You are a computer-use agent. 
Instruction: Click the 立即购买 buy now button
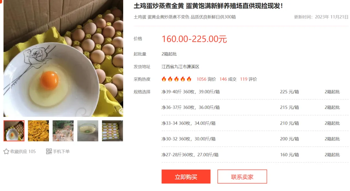pyautogui.click(x=186, y=177)
